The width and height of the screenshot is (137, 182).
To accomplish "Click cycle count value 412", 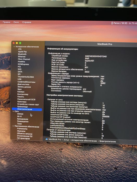I will (x=84, y=89).
